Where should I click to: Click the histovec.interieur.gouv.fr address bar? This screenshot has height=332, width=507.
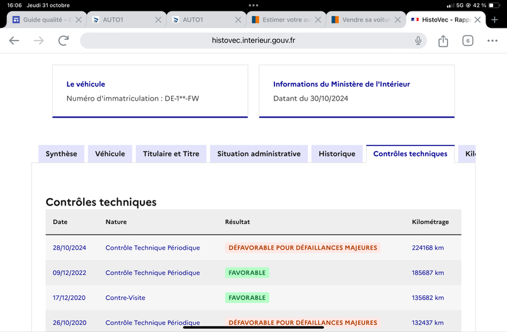coord(253,40)
